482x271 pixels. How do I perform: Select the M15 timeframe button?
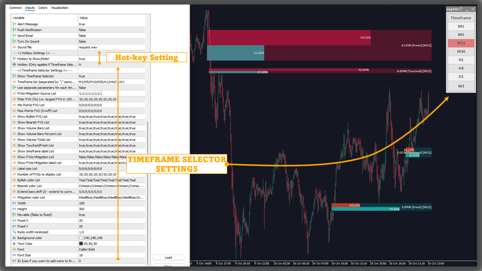pos(461,43)
